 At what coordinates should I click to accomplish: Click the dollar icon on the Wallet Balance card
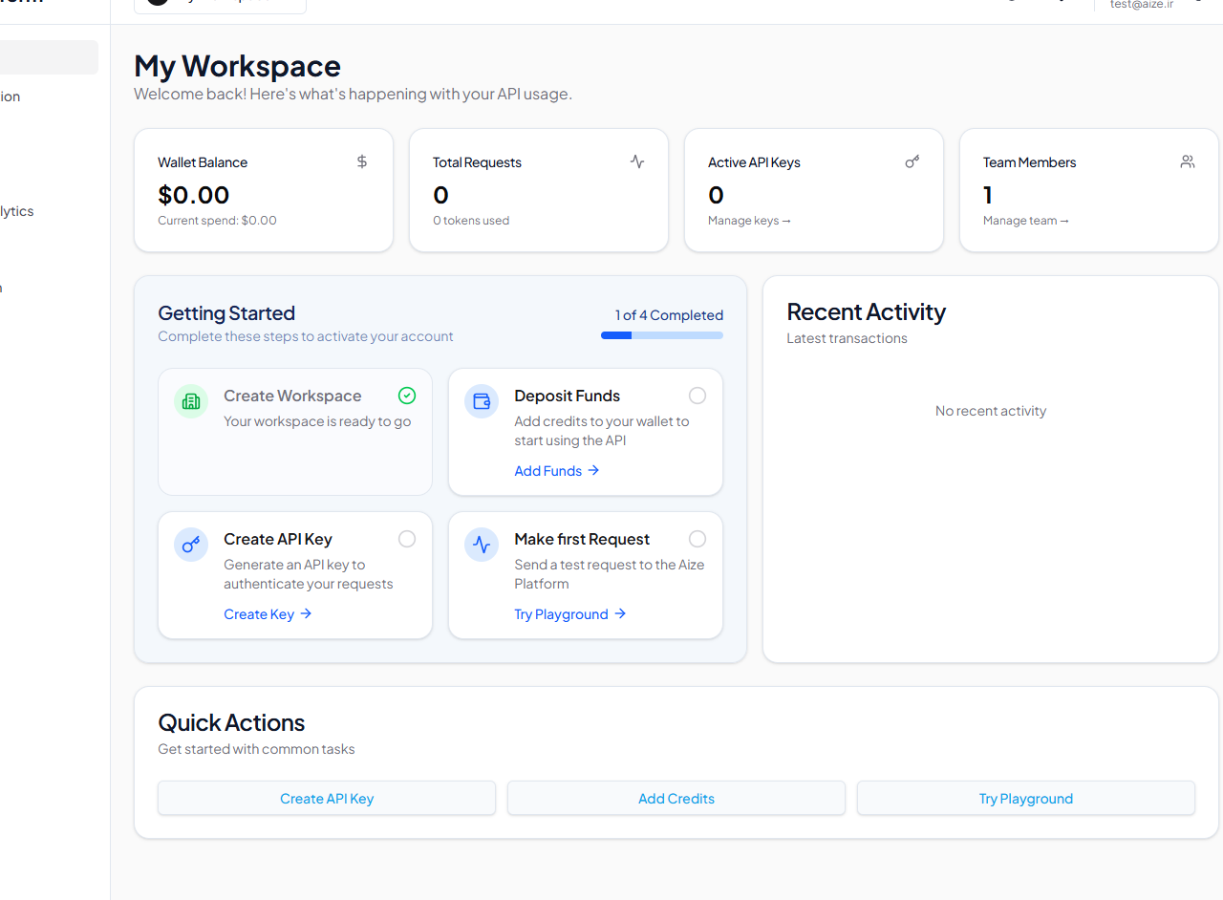tap(361, 161)
